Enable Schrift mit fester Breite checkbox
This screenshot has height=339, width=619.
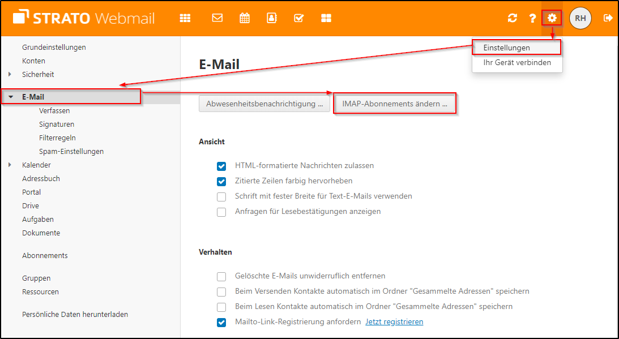(x=221, y=197)
